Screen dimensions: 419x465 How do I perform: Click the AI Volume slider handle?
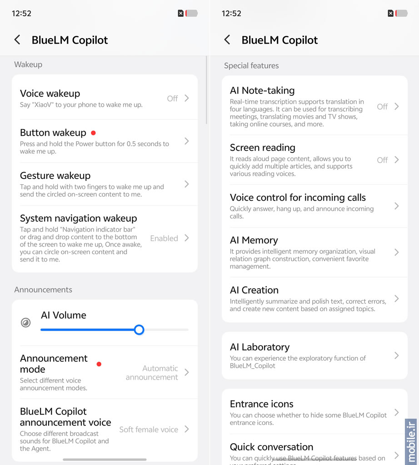coord(139,330)
